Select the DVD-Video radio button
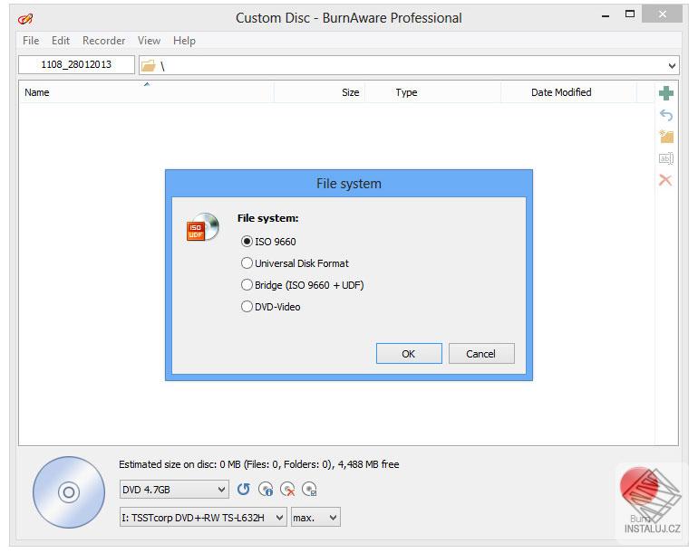 point(247,307)
